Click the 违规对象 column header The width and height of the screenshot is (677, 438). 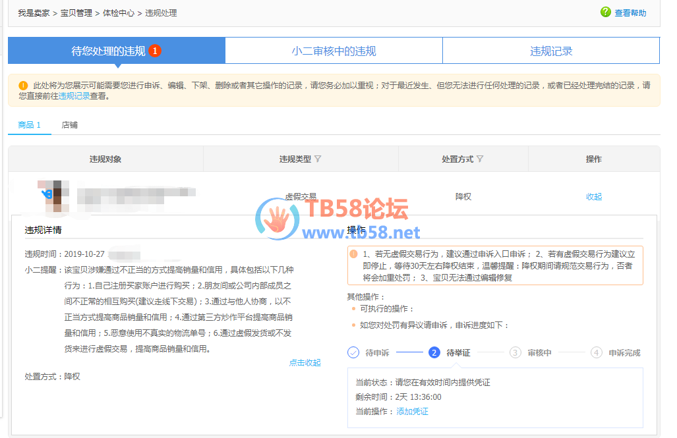(105, 159)
